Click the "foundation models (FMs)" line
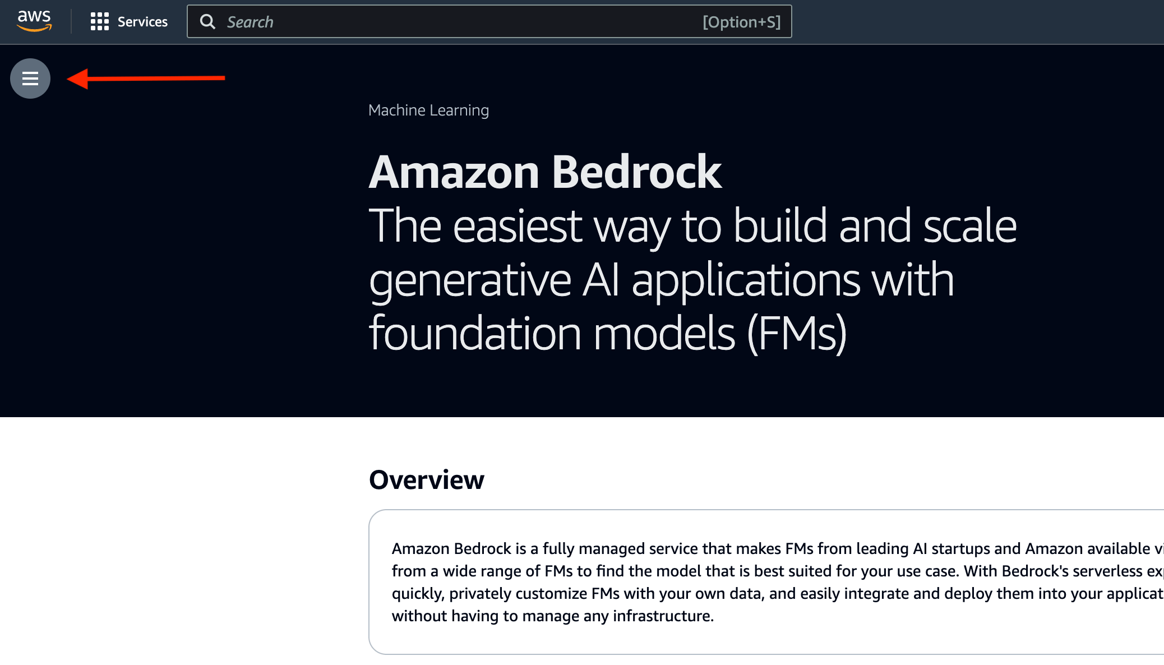Viewport: 1164px width, 665px height. pos(608,334)
